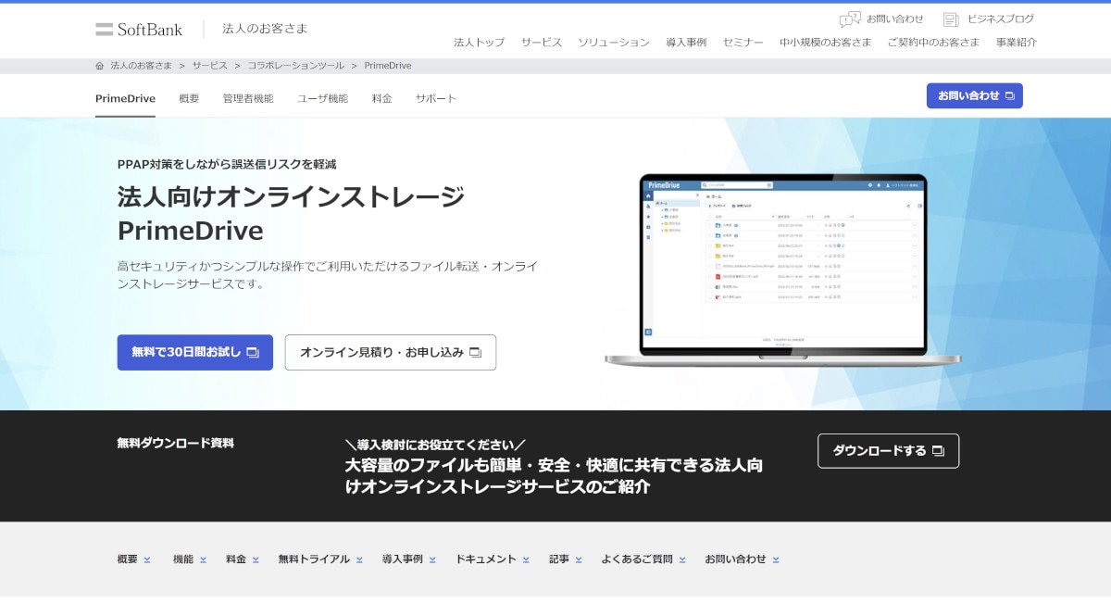Jump to the 記事 section anchor
The height and width of the screenshot is (603, 1111).
tap(565, 559)
